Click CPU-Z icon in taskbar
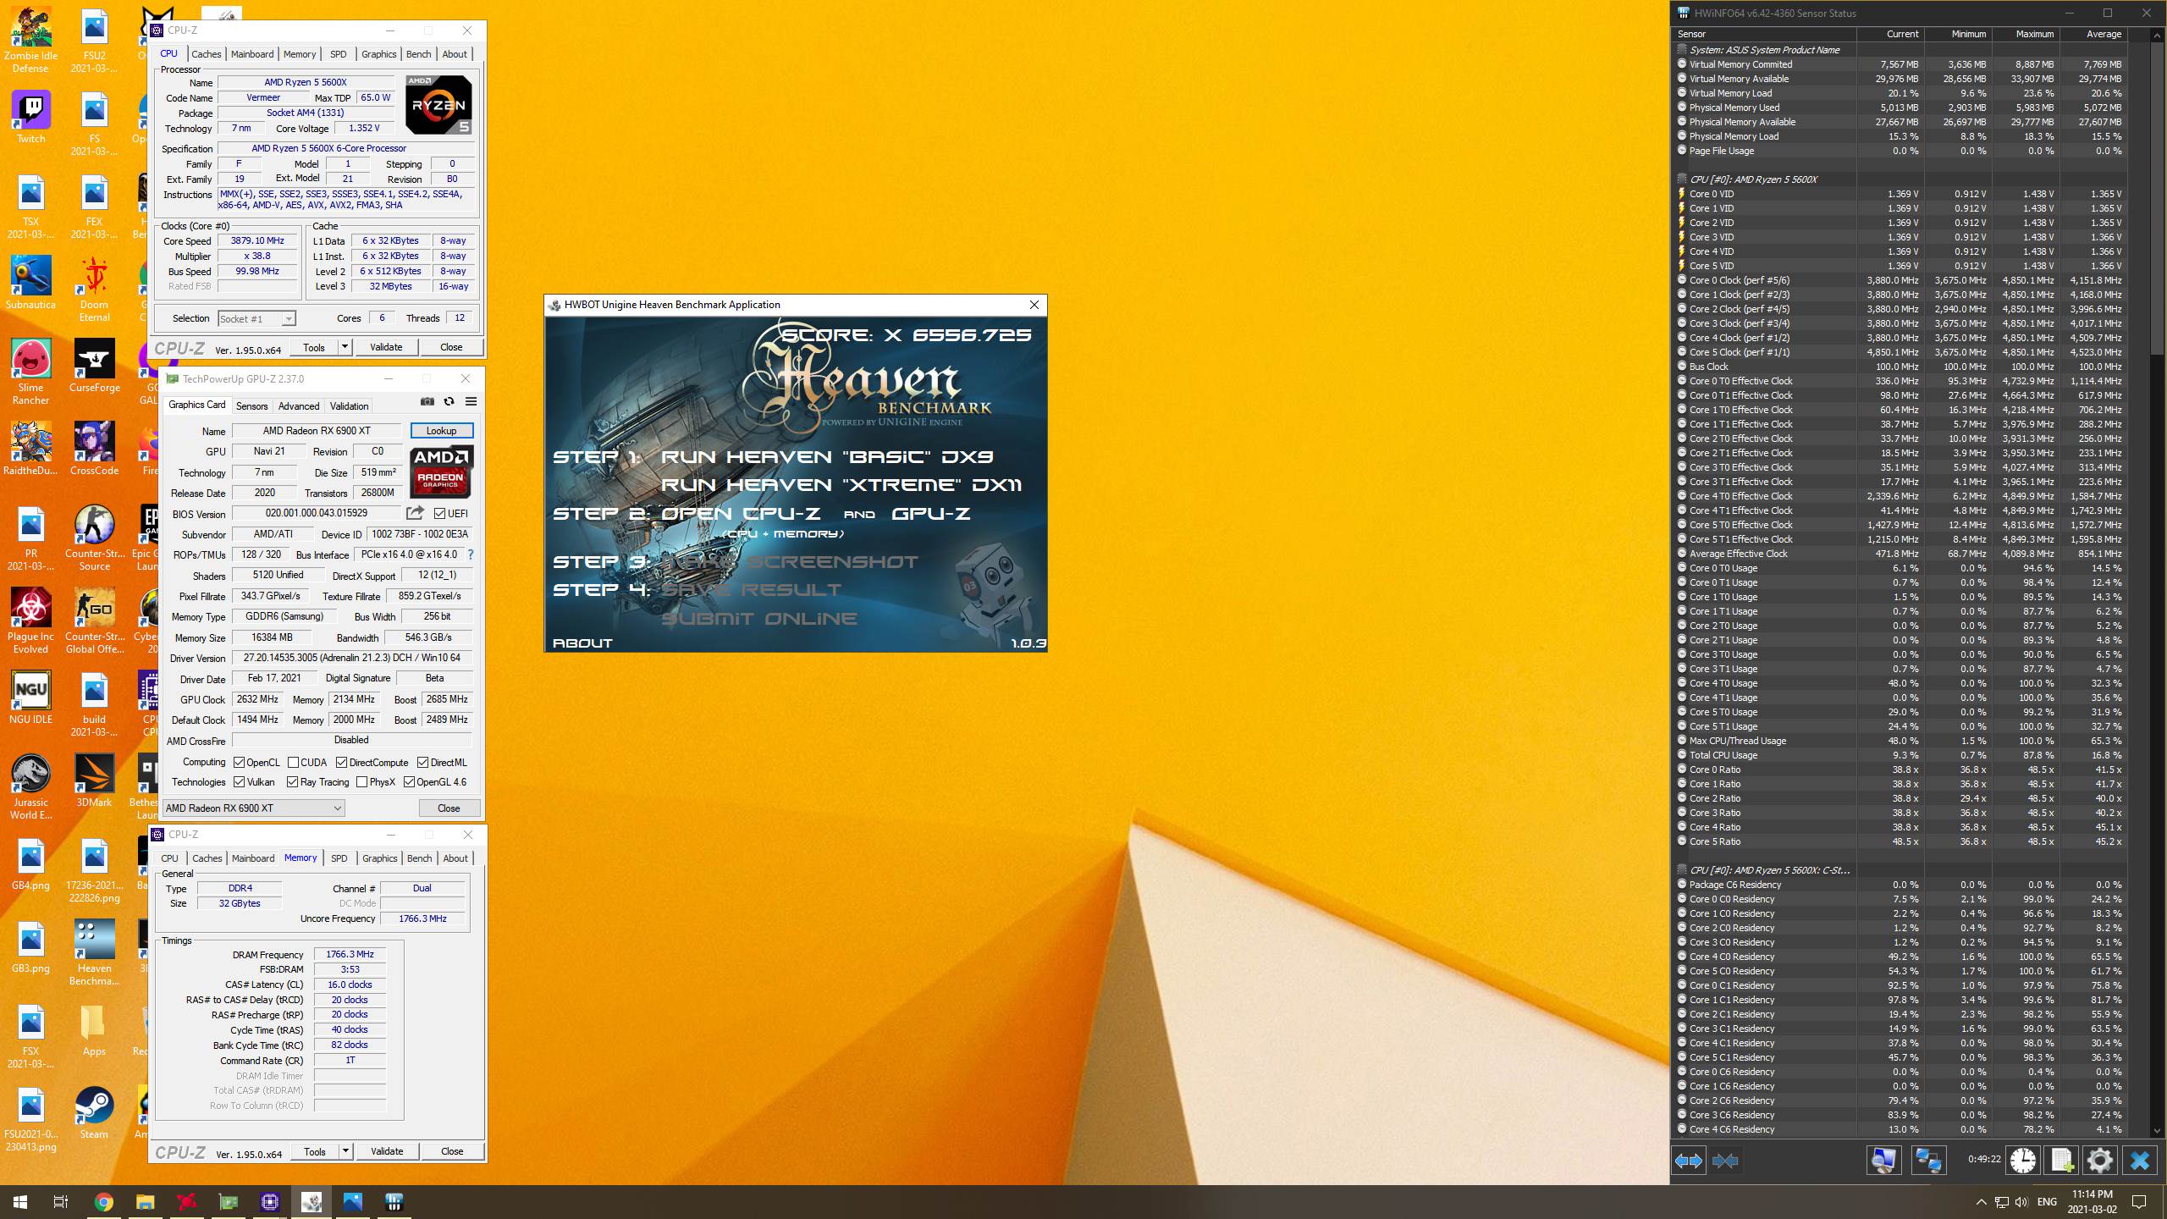Viewport: 2167px width, 1219px height. pyautogui.click(x=270, y=1201)
